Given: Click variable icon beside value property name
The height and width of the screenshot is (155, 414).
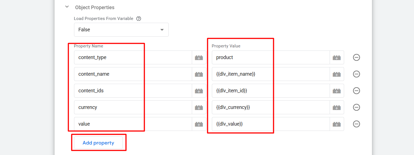Looking at the screenshot, I should tap(199, 124).
